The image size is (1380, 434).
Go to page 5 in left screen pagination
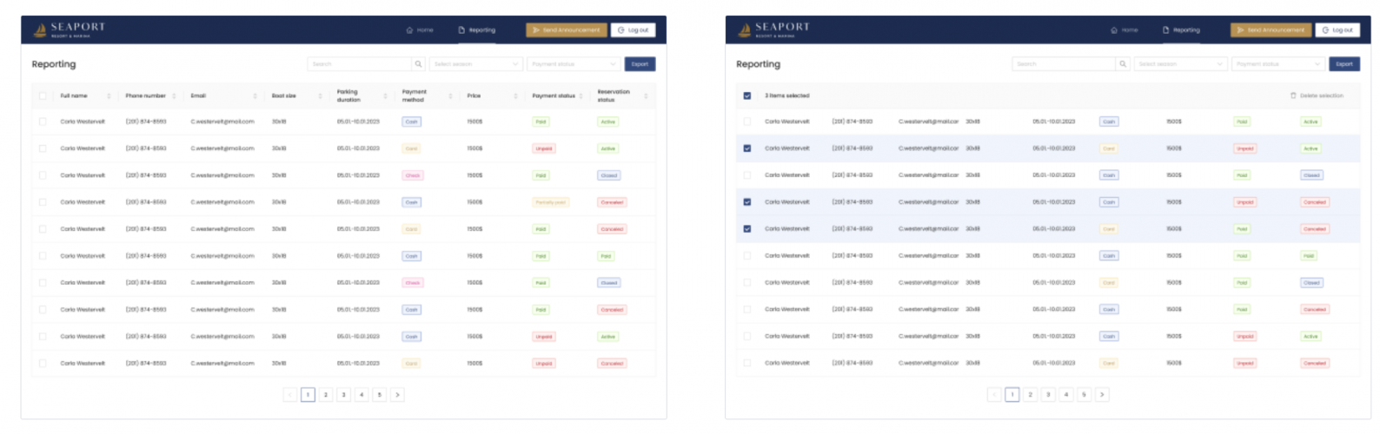(x=379, y=395)
